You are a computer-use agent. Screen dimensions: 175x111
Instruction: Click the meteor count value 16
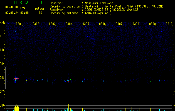click(x=40, y=13)
